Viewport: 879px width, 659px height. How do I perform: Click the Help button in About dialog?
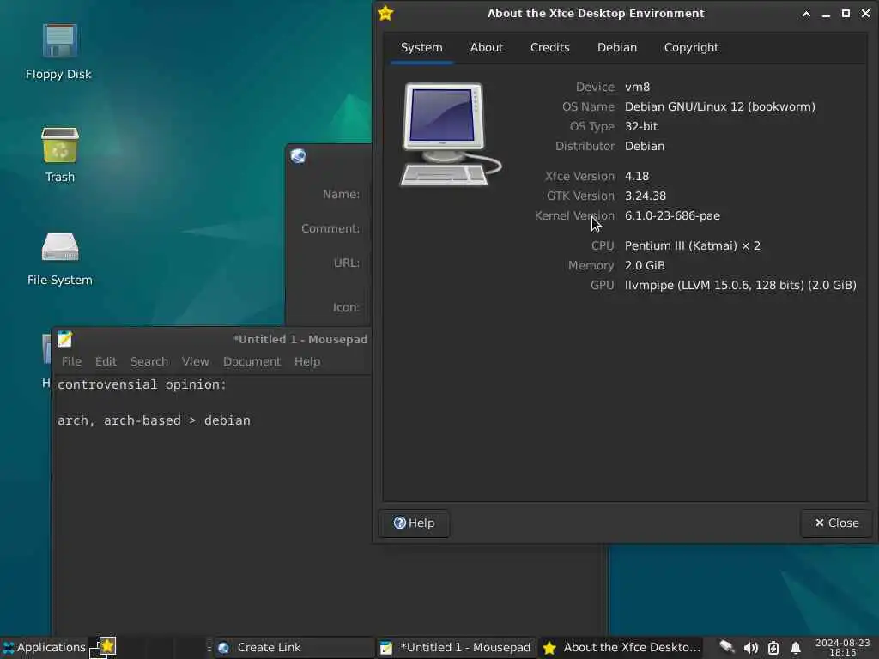(x=414, y=523)
